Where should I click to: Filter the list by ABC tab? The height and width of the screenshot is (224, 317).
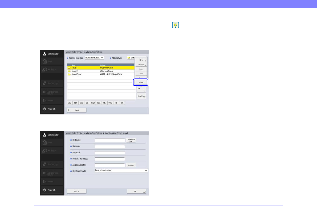[x=70, y=103]
